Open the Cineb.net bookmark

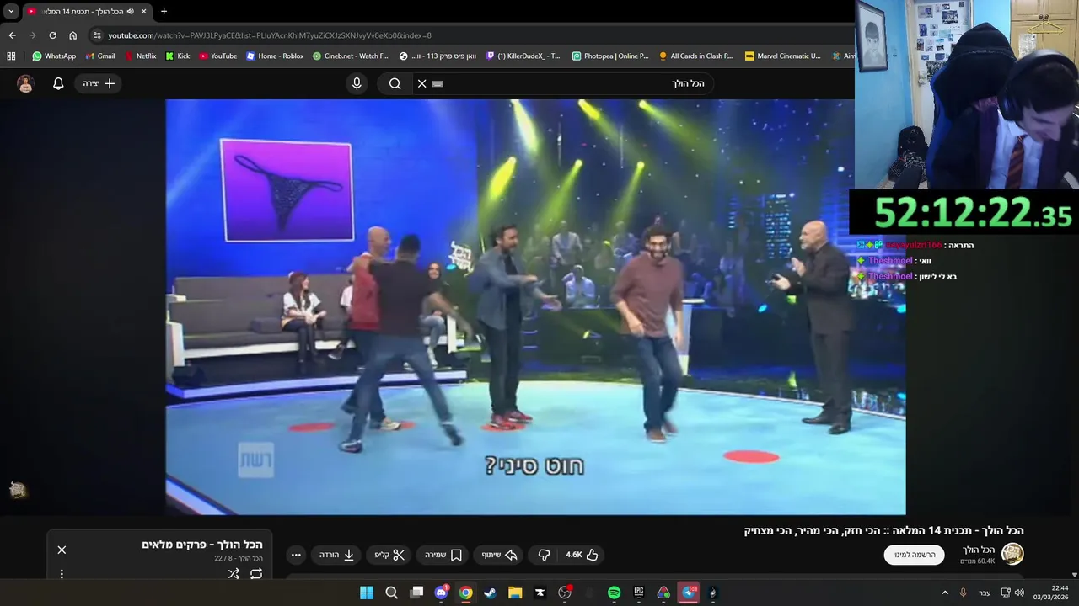pyautogui.click(x=350, y=56)
